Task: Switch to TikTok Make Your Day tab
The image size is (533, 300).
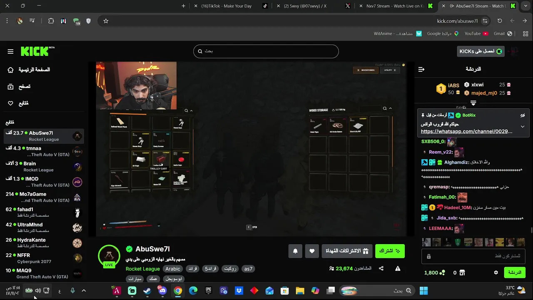Action: 232,6
